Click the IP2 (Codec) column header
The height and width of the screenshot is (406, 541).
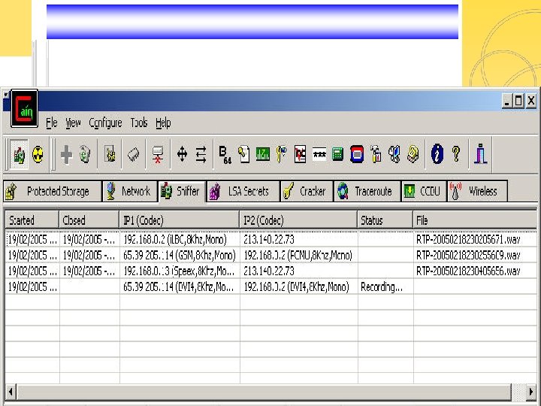(298, 220)
